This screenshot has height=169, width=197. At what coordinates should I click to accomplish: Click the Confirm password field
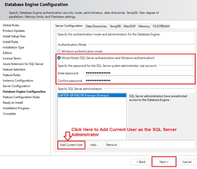click(140, 80)
